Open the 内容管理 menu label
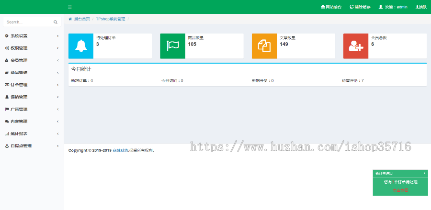 [x=19, y=122]
